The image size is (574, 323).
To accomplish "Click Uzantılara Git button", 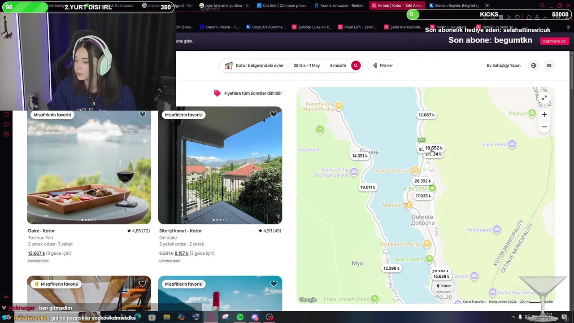I will tap(554, 41).
